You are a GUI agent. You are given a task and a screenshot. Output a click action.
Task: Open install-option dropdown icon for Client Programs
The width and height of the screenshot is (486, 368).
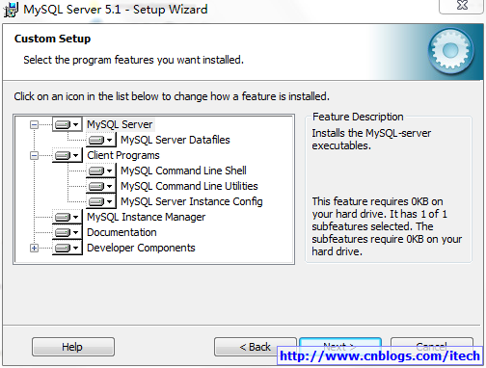point(67,155)
